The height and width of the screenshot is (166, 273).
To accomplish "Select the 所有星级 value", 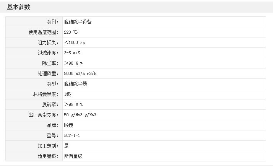I will tap(73, 156).
